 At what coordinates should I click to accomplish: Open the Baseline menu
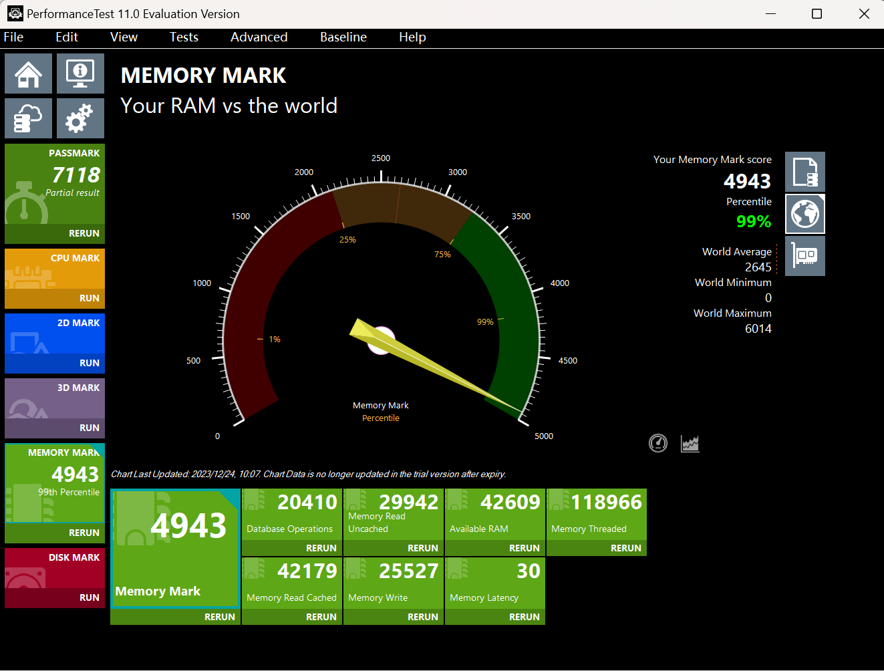coord(343,37)
